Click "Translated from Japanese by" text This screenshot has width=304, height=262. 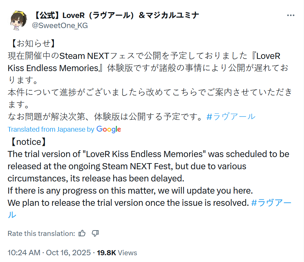click(x=51, y=129)
